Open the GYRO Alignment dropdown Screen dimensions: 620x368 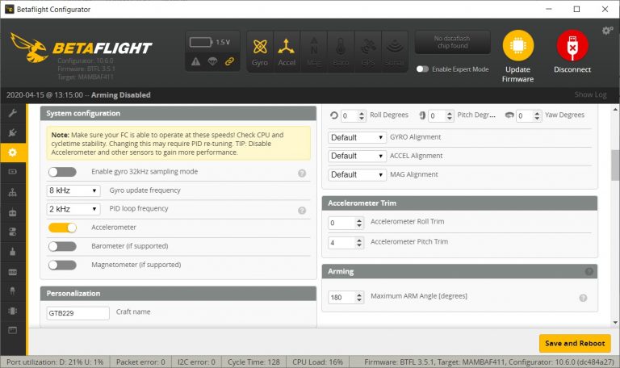click(357, 137)
